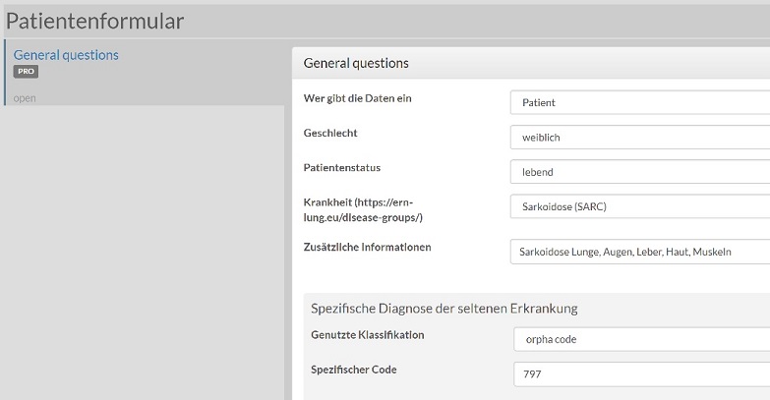Click the Spezifischer Code label
This screenshot has width=770, height=400.
[353, 370]
